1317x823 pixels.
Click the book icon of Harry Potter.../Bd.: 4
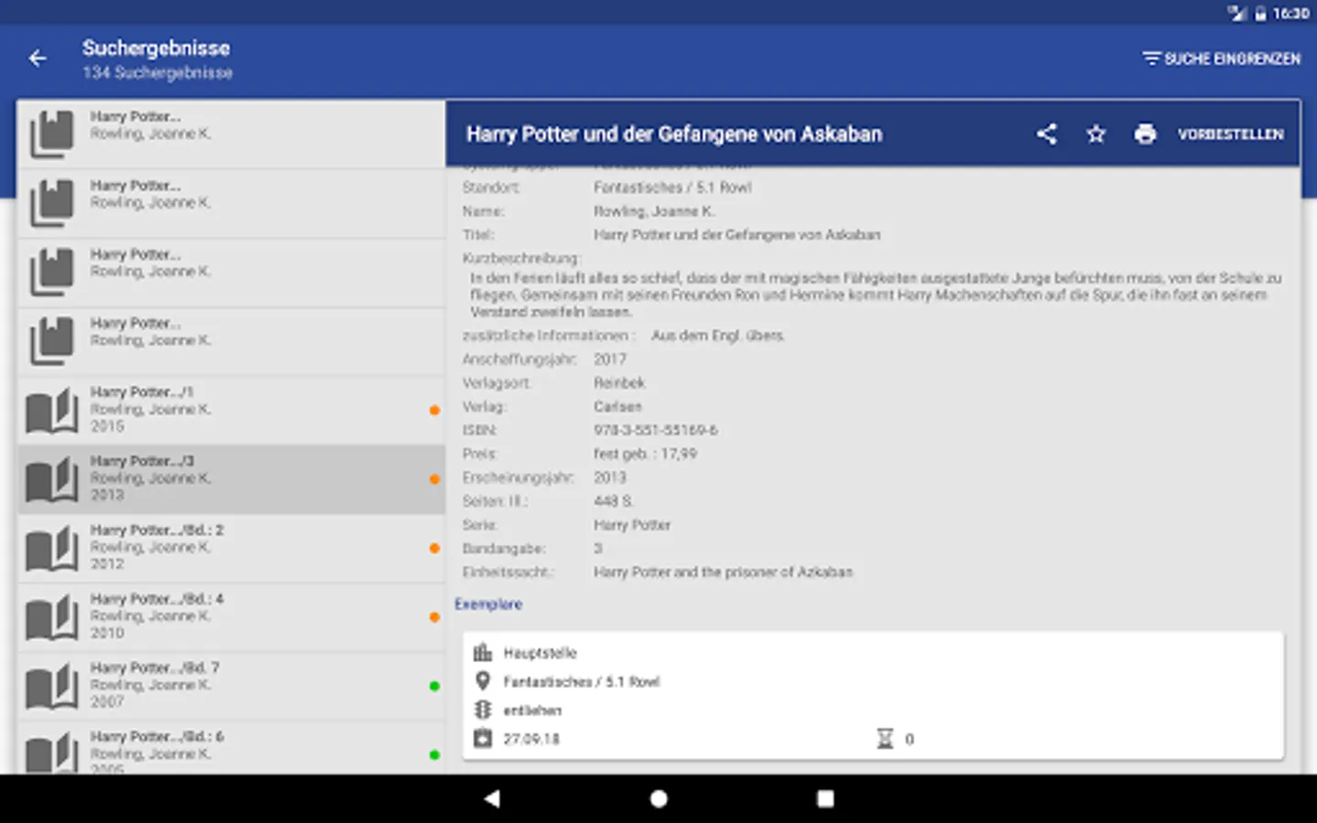coord(51,617)
